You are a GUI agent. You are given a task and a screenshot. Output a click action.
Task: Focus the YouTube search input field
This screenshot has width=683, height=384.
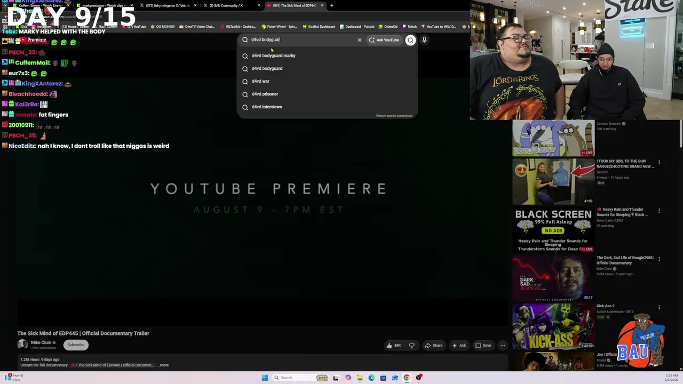coord(301,39)
